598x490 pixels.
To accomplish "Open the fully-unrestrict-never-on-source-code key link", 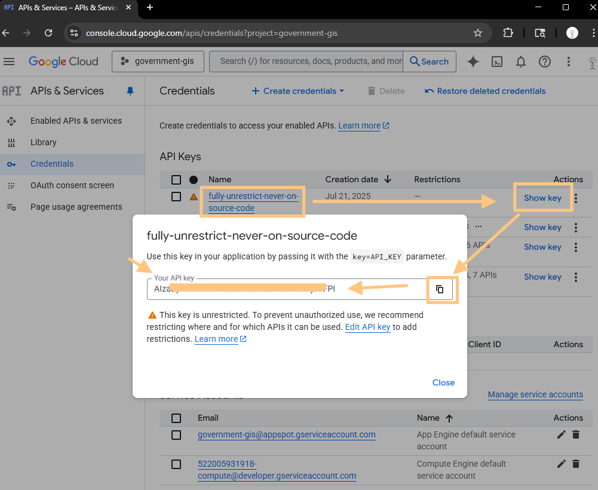I will coord(253,202).
